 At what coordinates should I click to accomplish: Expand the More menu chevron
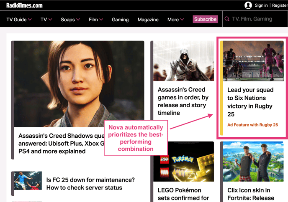coord(182,20)
